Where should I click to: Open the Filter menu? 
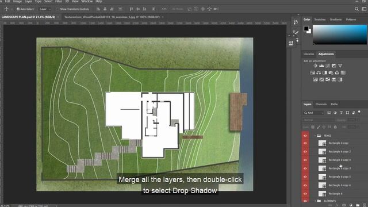(59, 1)
